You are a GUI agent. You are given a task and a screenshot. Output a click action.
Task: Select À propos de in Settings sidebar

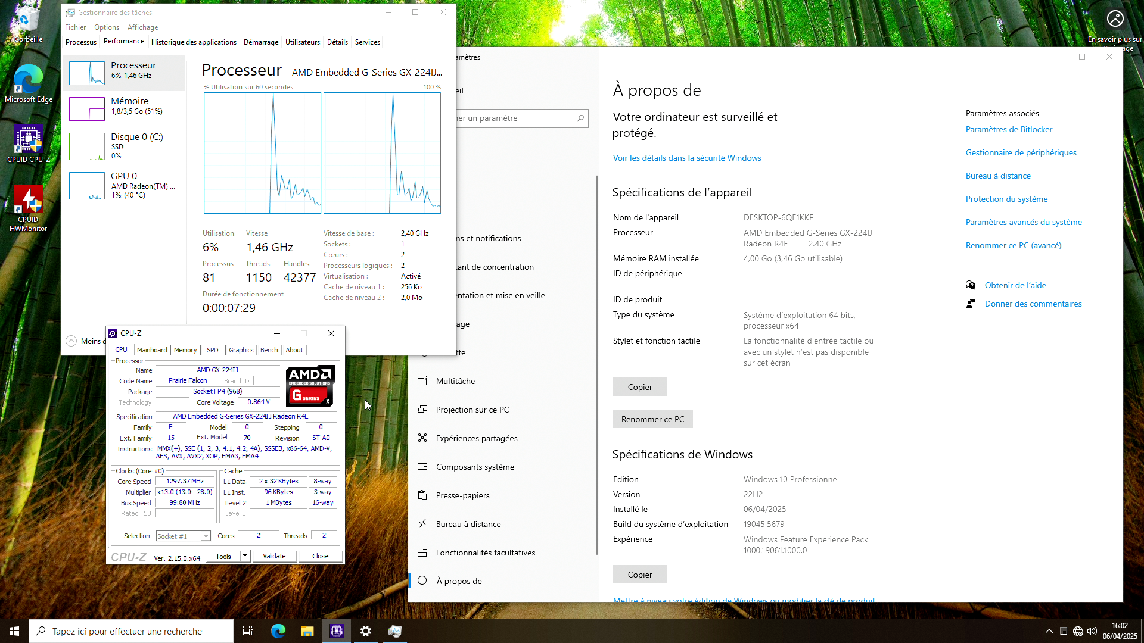click(x=459, y=581)
